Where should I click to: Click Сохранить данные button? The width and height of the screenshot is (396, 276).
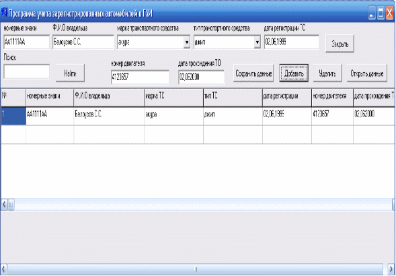(253, 73)
